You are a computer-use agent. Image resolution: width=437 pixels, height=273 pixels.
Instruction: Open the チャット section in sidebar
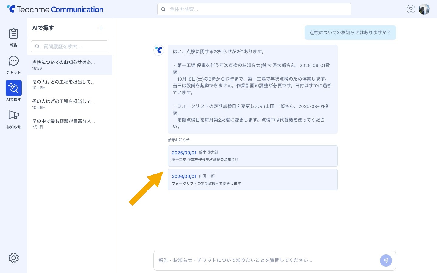click(x=14, y=65)
